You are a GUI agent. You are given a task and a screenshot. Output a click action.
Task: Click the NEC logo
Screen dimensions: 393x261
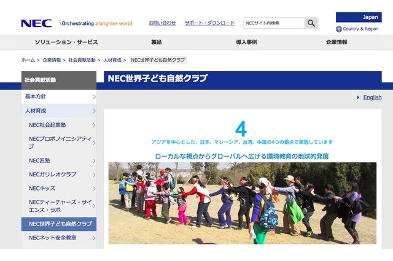(x=36, y=23)
